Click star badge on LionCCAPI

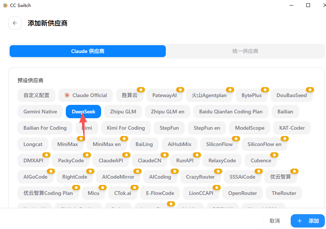tap(217, 187)
